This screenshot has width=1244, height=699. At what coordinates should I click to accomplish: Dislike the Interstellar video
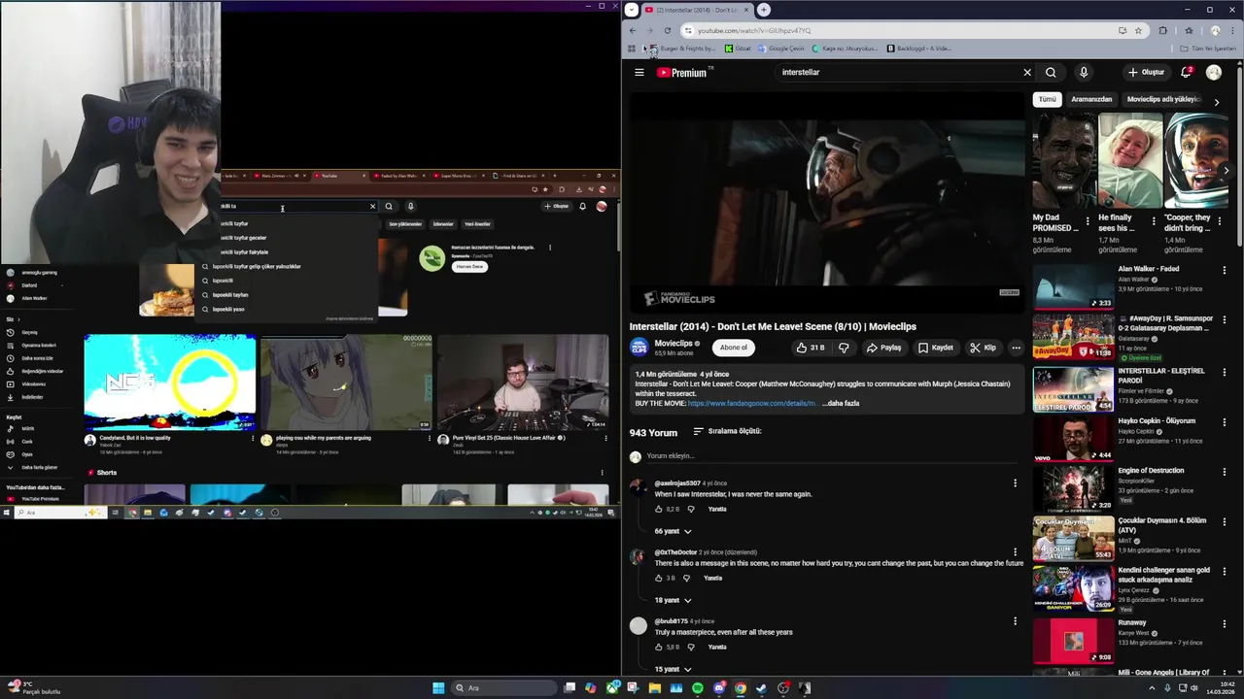pyautogui.click(x=844, y=348)
